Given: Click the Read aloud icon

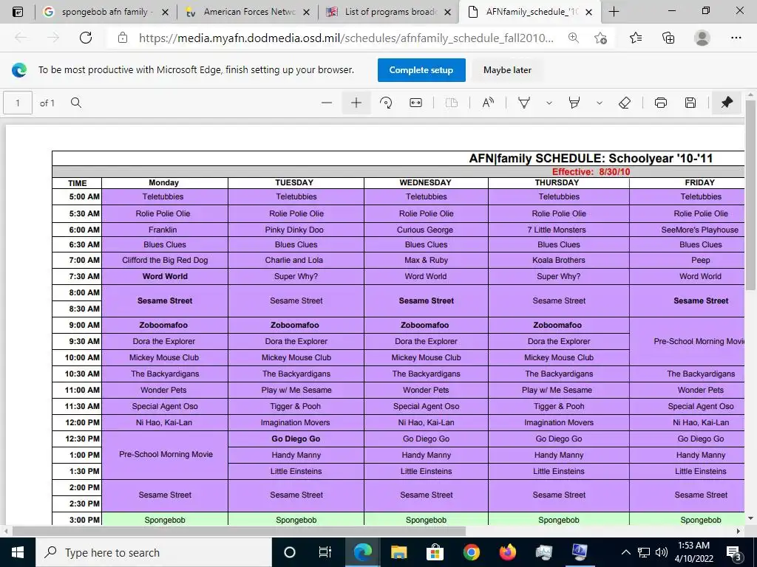Looking at the screenshot, I should click(x=488, y=103).
